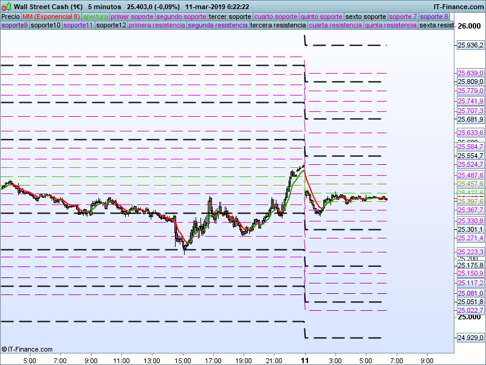Click the 21:00 time axis label
Image resolution: width=486 pixels, height=365 pixels.
click(x=274, y=361)
